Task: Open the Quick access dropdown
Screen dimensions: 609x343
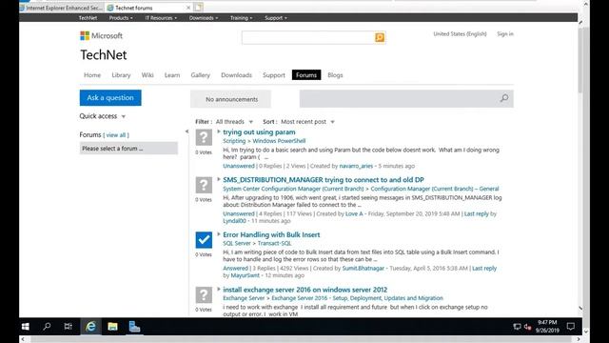Action: pyautogui.click(x=103, y=116)
